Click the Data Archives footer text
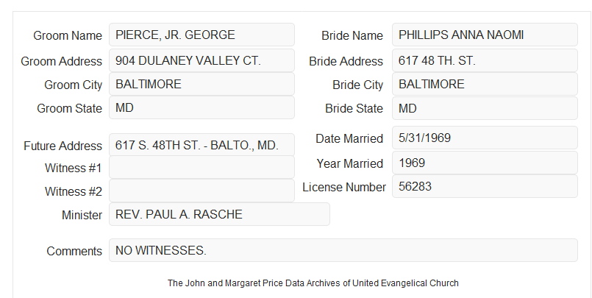This screenshot has width=592, height=298. point(313,283)
